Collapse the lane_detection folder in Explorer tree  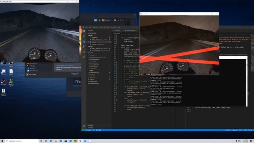94,66
